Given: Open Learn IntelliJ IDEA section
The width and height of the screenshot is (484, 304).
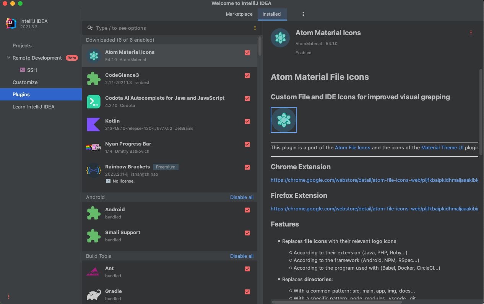Looking at the screenshot, I should tap(34, 107).
